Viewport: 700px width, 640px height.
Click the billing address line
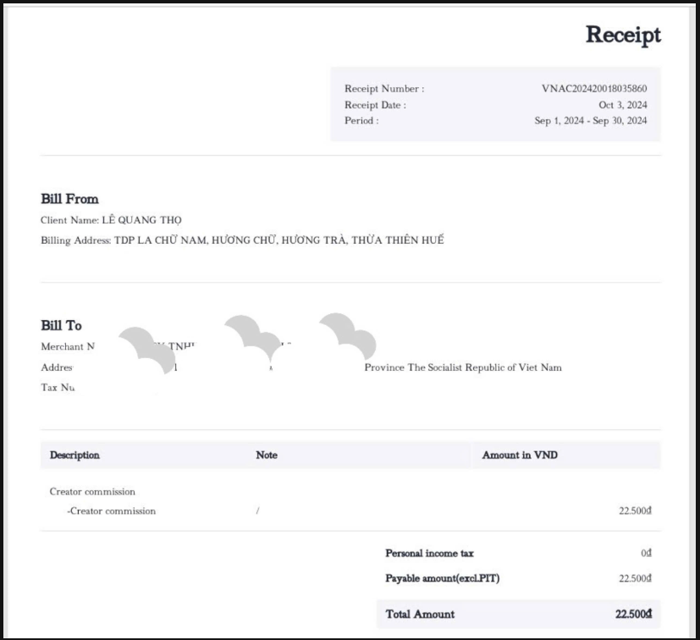(242, 240)
